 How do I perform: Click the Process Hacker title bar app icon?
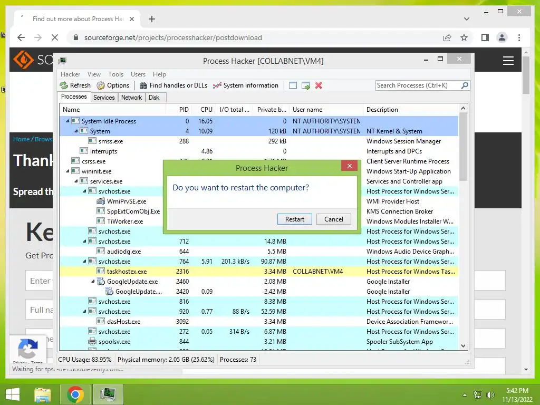click(62, 61)
